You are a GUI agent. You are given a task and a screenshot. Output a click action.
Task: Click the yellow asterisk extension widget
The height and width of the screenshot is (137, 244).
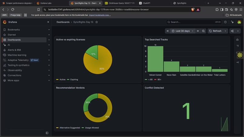click(x=240, y=55)
